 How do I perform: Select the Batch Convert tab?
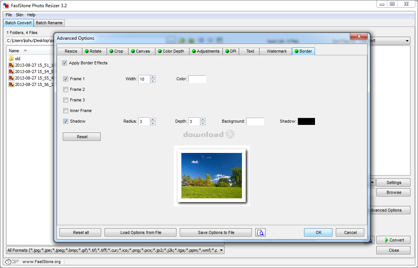point(19,23)
